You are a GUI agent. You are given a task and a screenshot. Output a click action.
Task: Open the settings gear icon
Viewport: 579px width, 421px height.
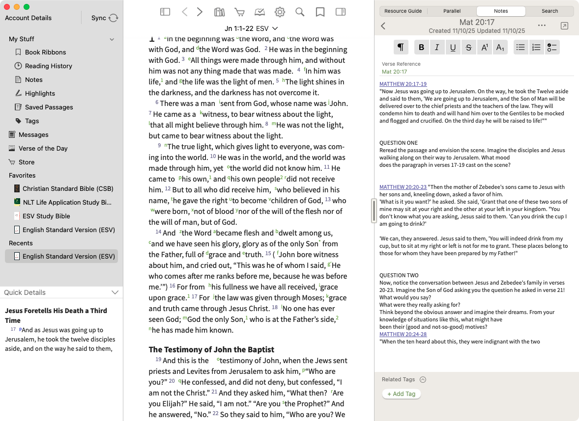[280, 12]
